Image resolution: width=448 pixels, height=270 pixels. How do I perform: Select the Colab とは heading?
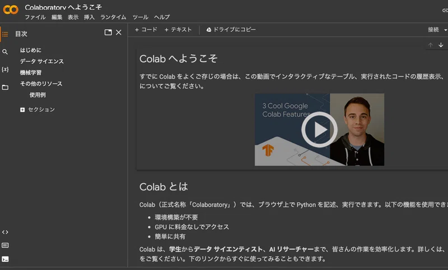pyautogui.click(x=164, y=187)
